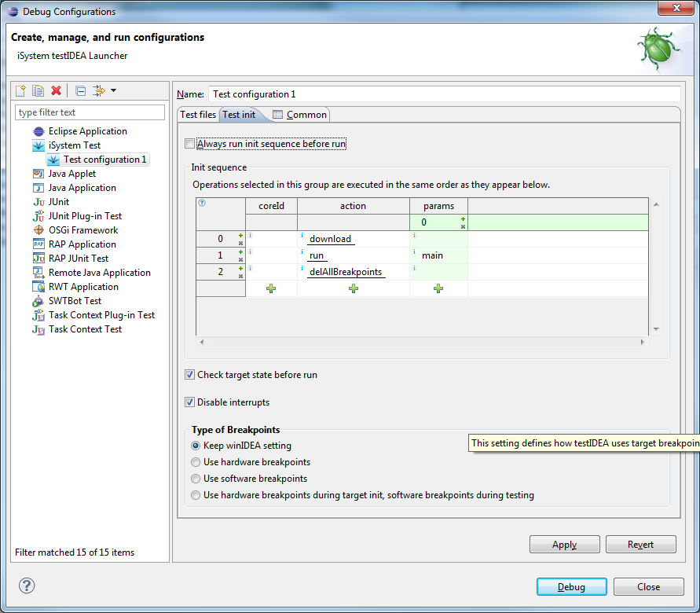Select Use hardware breakpoints option
Viewport: 700px width, 613px height.
pos(196,462)
